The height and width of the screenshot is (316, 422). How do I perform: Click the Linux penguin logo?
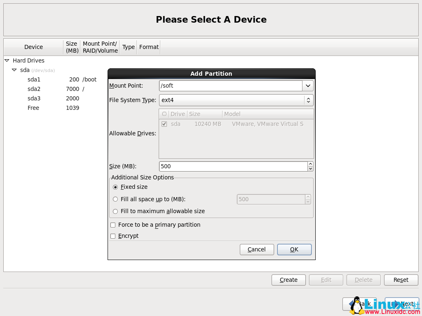(357, 304)
